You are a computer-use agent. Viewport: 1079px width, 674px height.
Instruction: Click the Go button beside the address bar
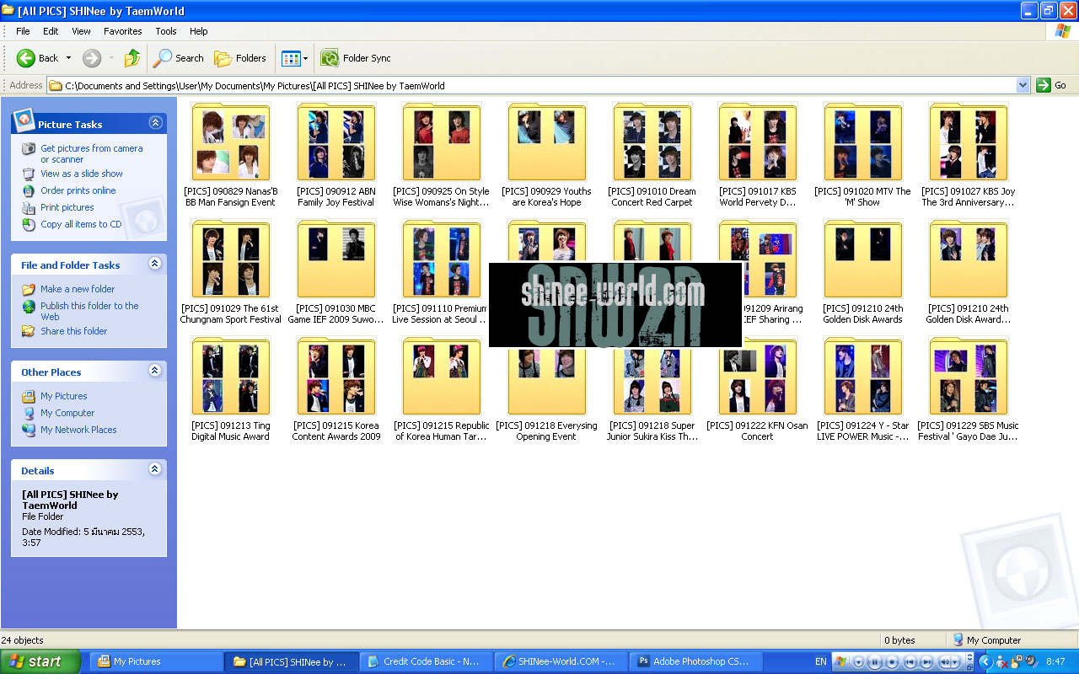coord(1051,85)
